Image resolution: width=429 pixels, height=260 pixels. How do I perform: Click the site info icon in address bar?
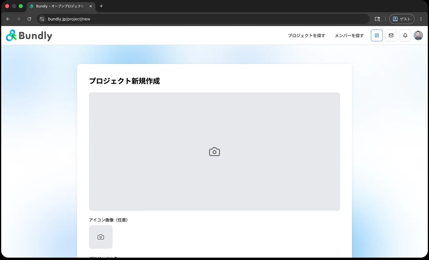click(42, 19)
